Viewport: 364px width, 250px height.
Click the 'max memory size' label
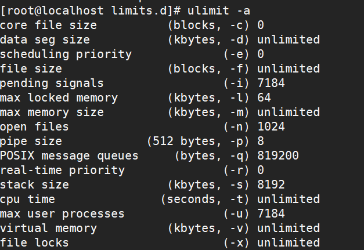[x=52, y=113]
